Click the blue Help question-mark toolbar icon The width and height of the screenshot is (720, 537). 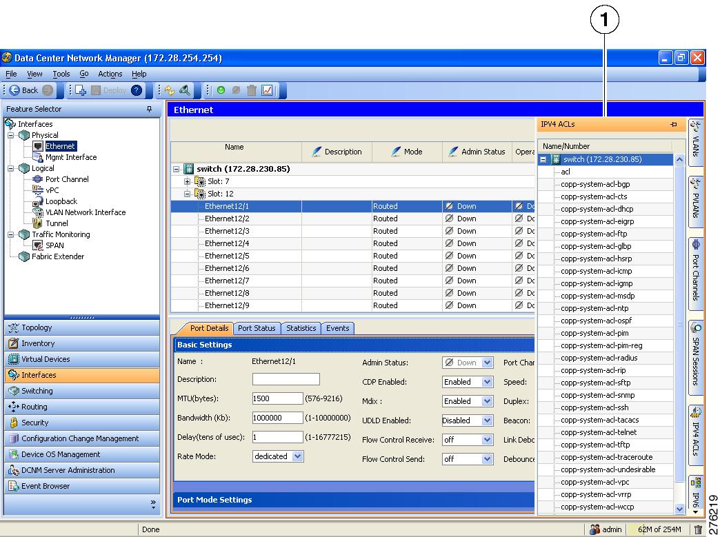tap(137, 90)
